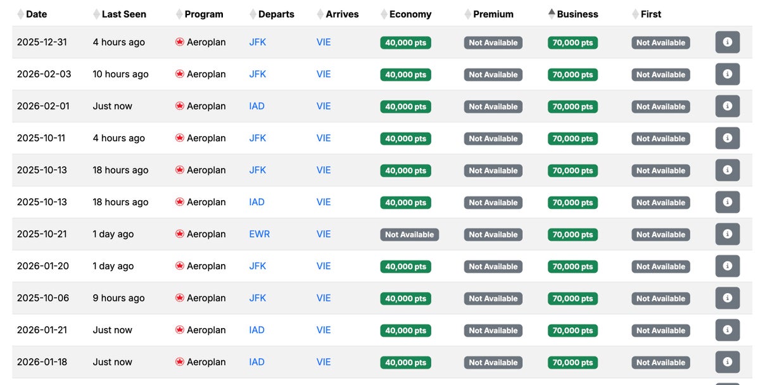Screen dimensions: 760x385
Task: Sort by First class column
Action: coord(650,14)
